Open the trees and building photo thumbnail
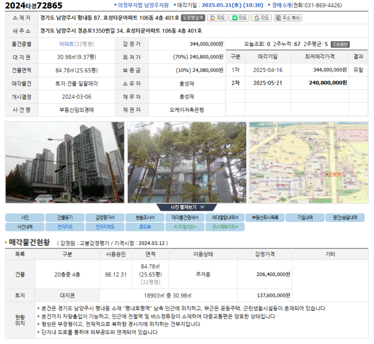This screenshot has width=374, height=344. pyautogui.click(x=187, y=162)
